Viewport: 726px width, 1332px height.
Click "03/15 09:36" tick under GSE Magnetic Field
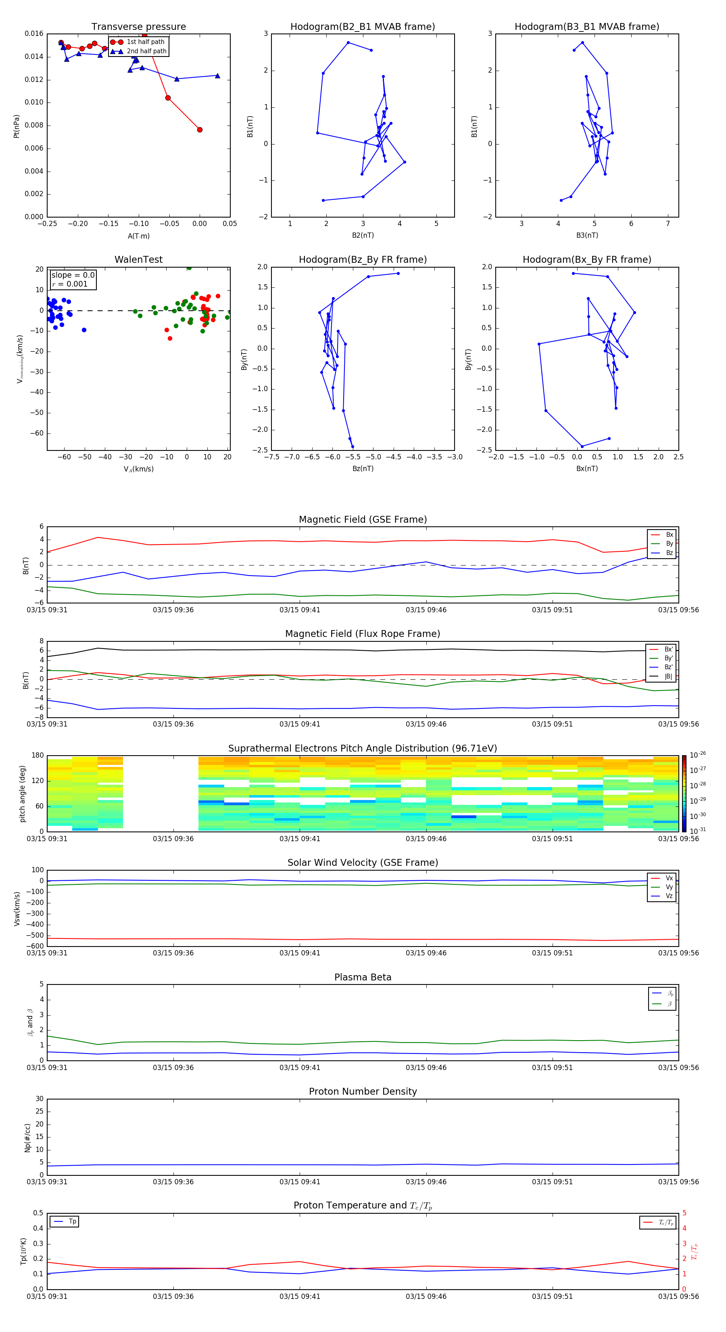[x=173, y=610]
